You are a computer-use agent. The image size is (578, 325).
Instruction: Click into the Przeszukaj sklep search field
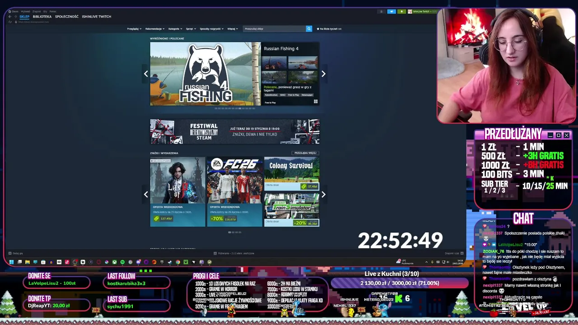click(x=274, y=28)
